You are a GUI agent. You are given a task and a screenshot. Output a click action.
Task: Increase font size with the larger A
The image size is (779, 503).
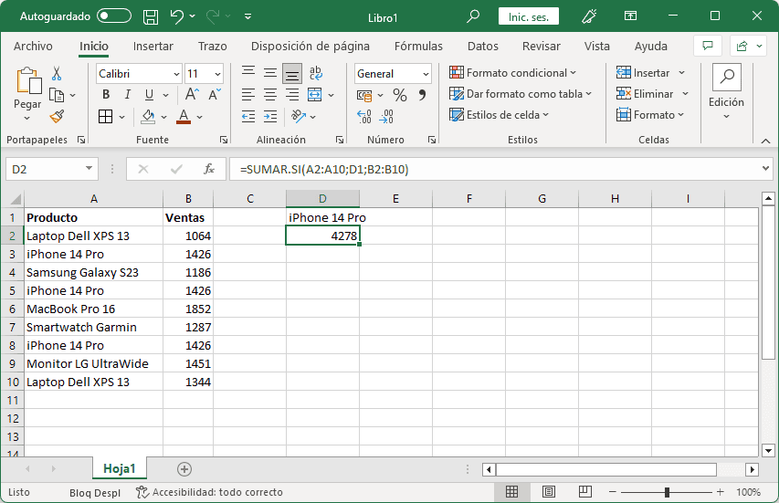[192, 94]
